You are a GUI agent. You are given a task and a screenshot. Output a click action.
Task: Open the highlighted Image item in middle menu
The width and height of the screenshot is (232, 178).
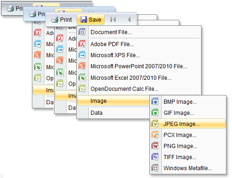pyautogui.click(x=66, y=95)
